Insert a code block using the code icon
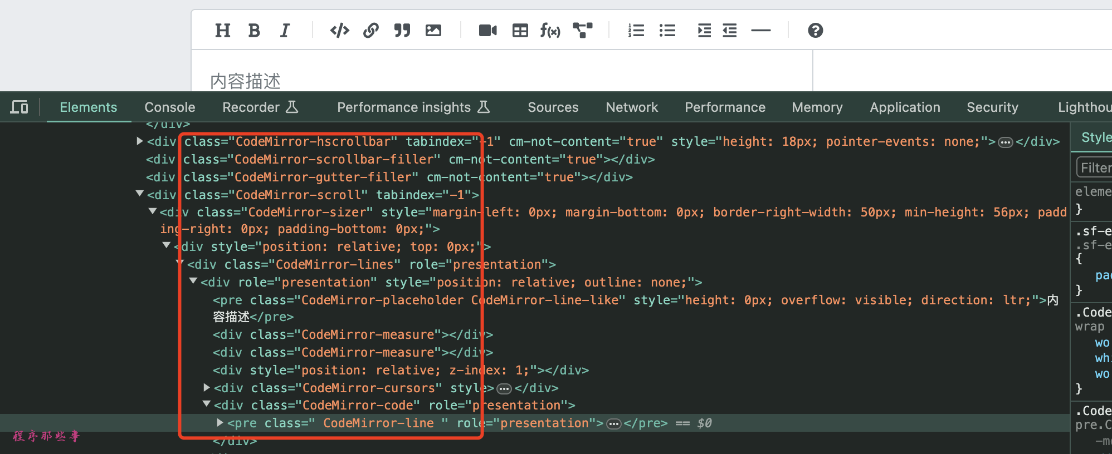1112x454 pixels. coord(339,31)
